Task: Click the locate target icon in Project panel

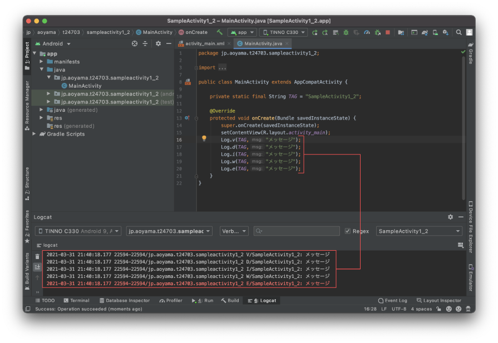Action: (135, 44)
